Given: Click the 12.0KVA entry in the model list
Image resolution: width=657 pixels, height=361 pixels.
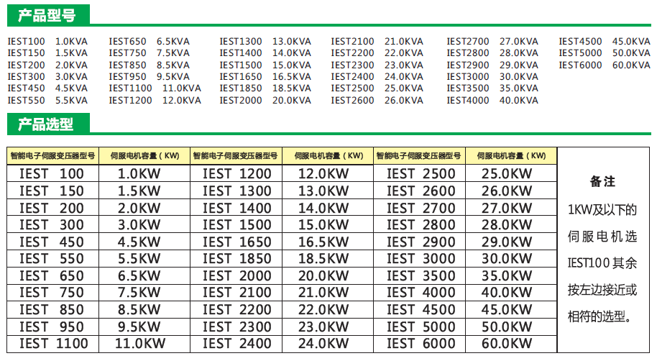Looking at the screenshot, I should point(182,101).
